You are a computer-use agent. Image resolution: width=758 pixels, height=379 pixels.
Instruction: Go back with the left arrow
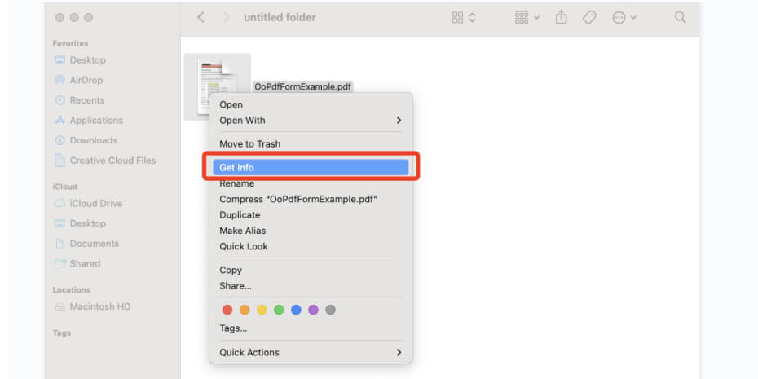tap(201, 17)
